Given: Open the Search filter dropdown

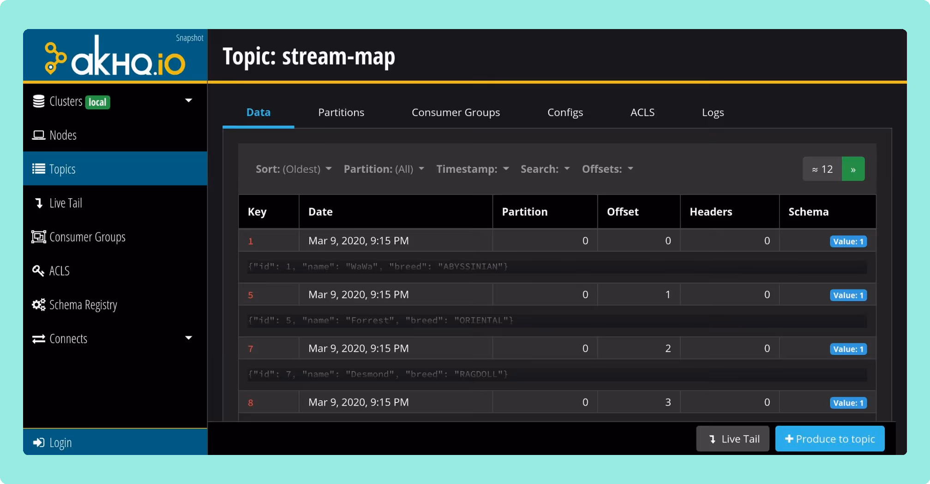Looking at the screenshot, I should click(x=545, y=169).
